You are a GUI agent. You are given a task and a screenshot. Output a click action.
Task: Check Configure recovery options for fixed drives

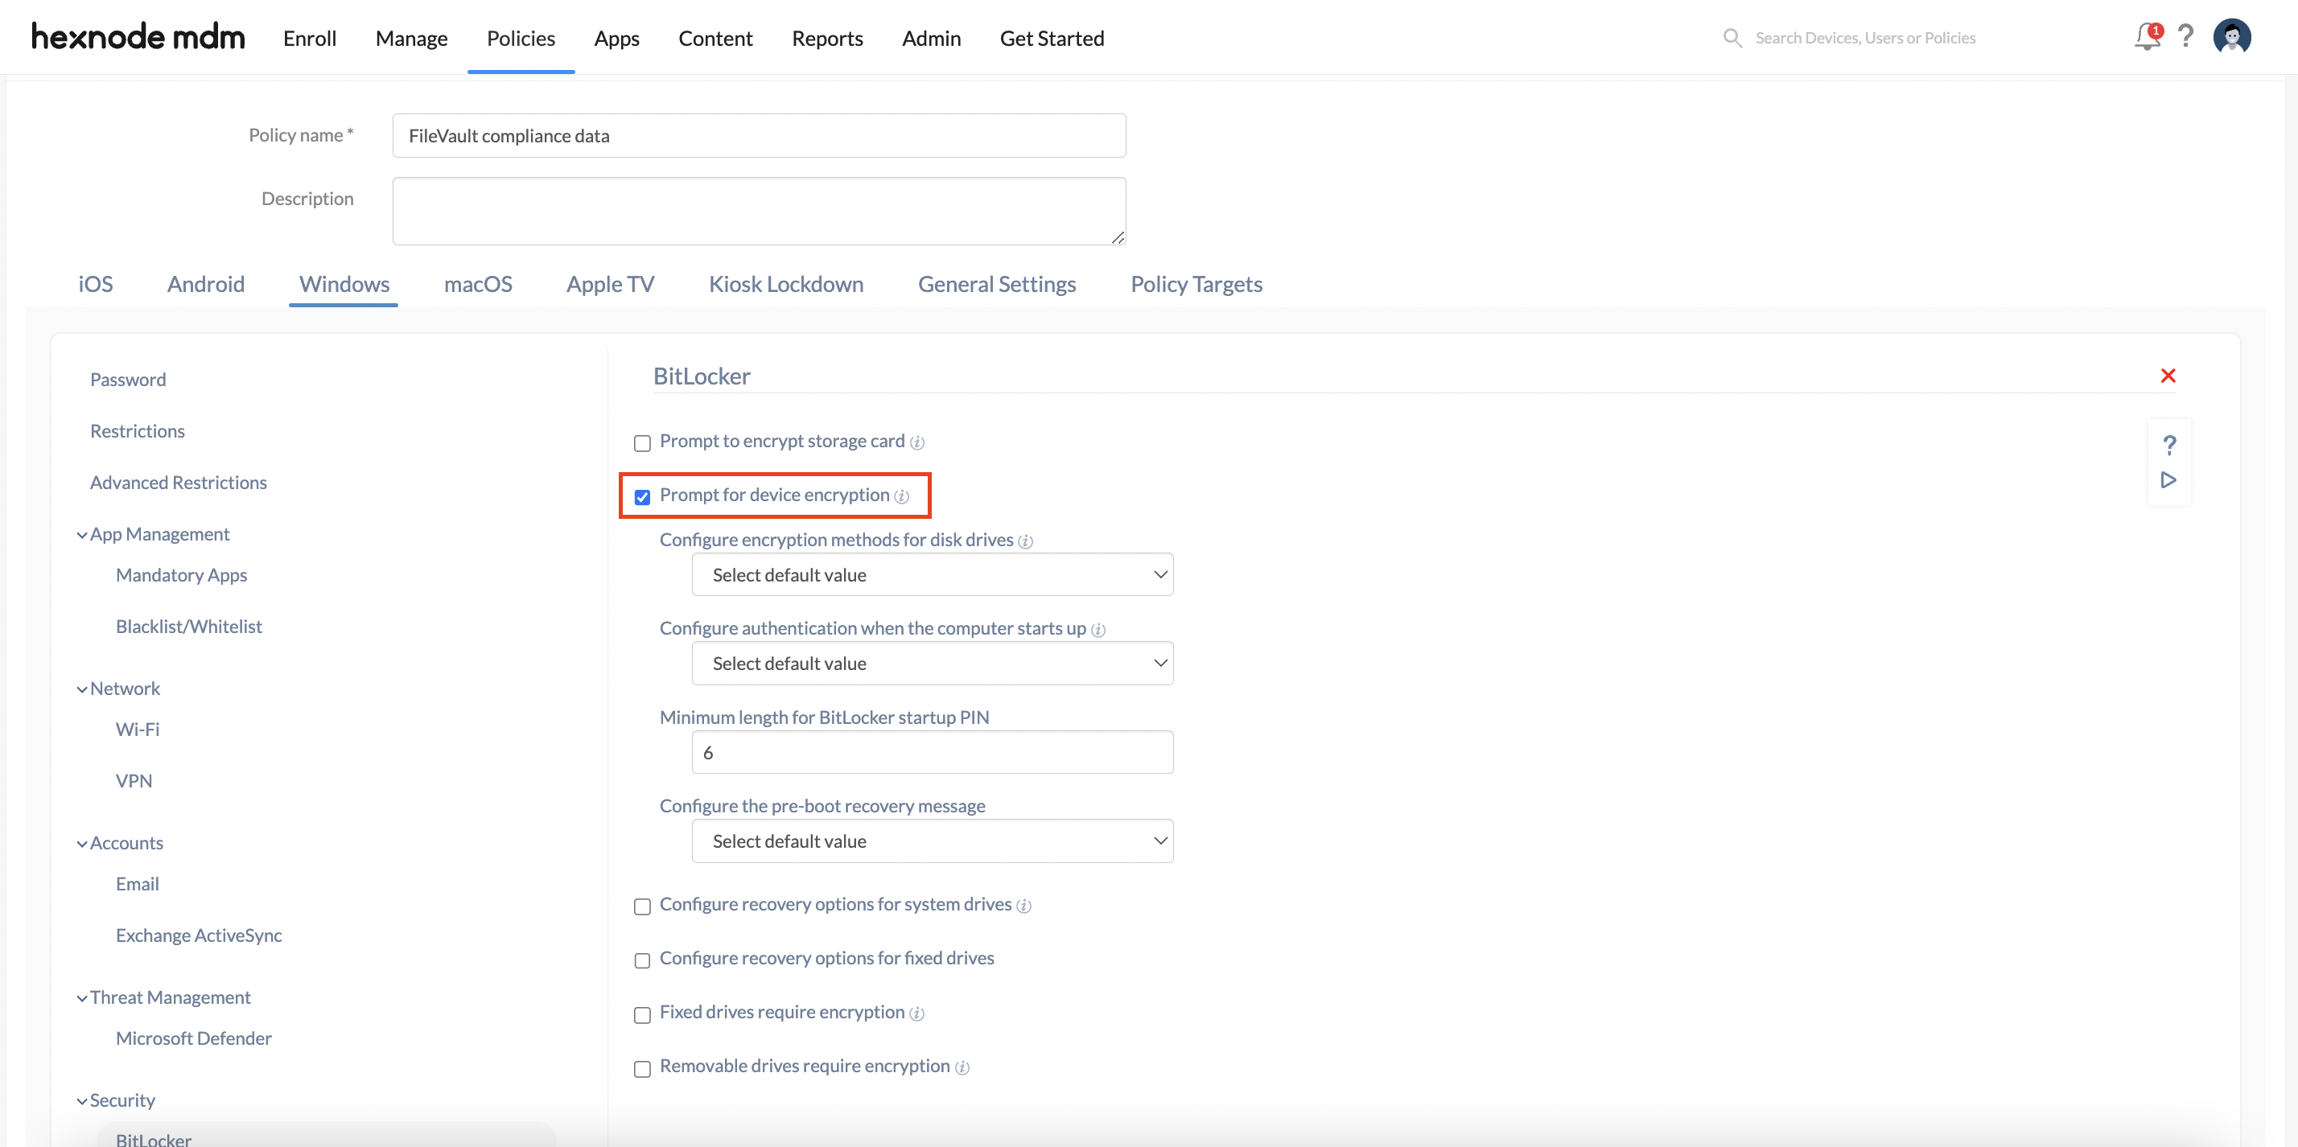point(642,960)
